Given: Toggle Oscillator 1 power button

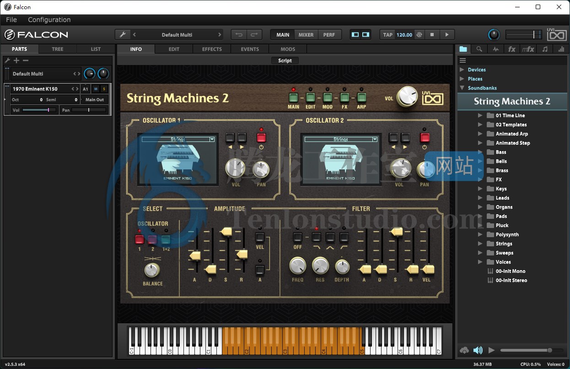Looking at the screenshot, I should tap(261, 137).
